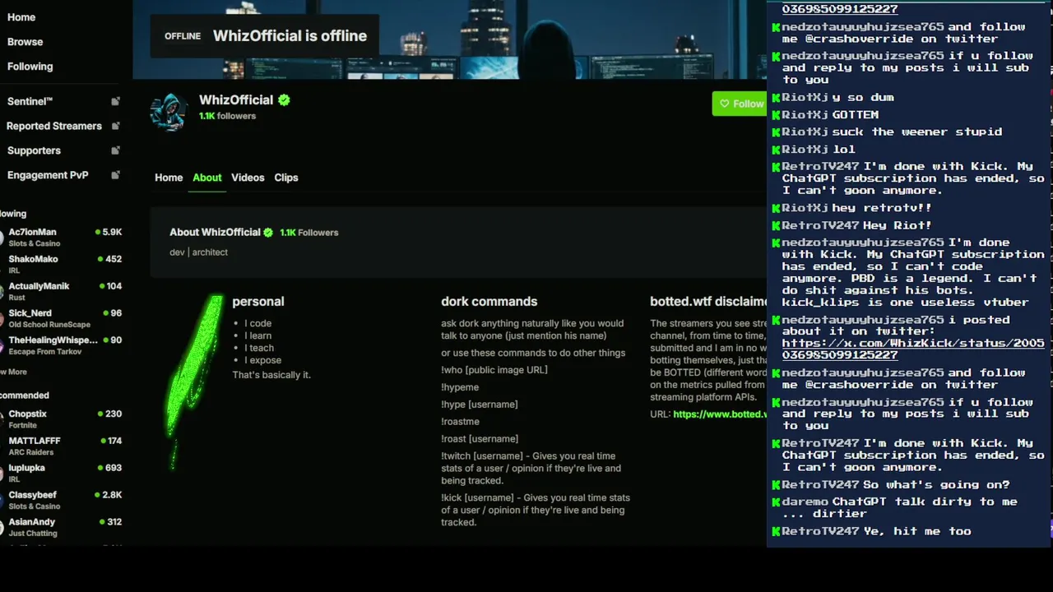Image resolution: width=1053 pixels, height=592 pixels.
Task: Click verified badge beside WhizOfficial channel name
Action: [284, 100]
